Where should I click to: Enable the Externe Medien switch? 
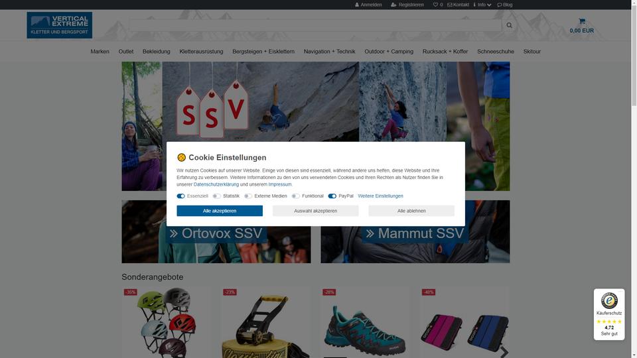coord(248,196)
